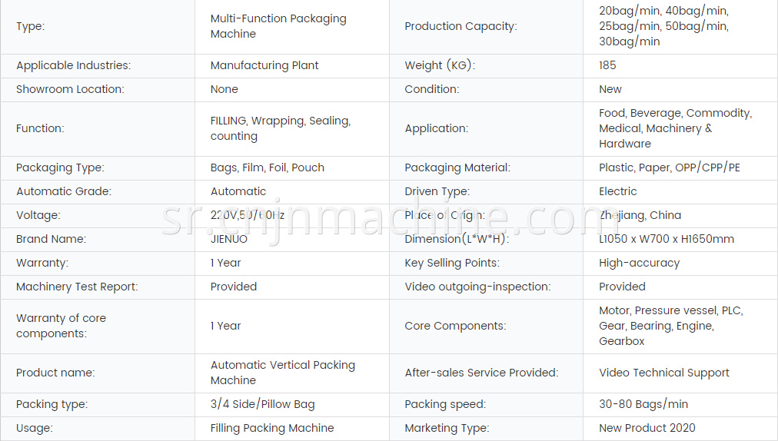Select the Production Capacity label
The width and height of the screenshot is (778, 441).
(x=460, y=26)
